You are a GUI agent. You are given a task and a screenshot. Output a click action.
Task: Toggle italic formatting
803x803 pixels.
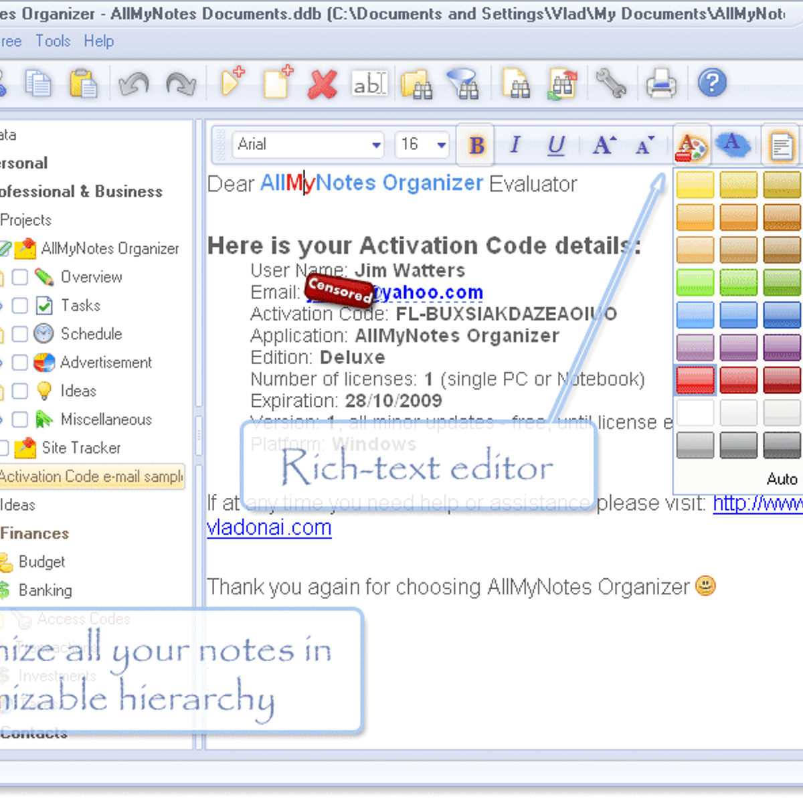[x=515, y=145]
